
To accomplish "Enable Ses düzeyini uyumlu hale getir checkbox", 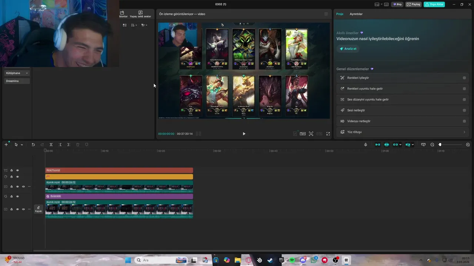I will coord(464,99).
